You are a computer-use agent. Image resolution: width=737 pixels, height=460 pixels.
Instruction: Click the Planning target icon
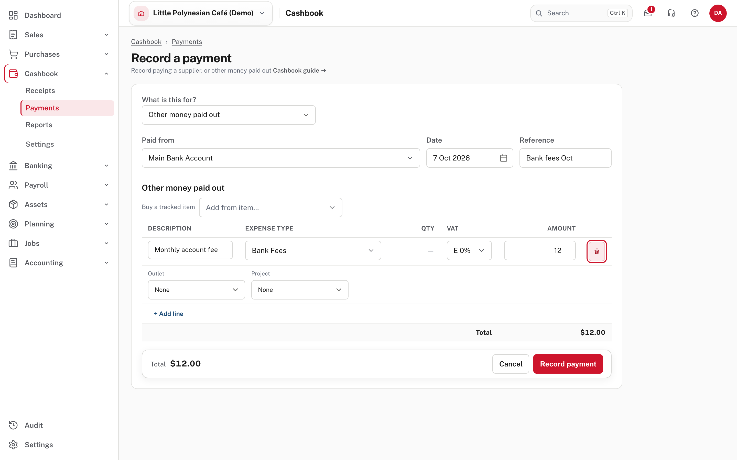13,224
